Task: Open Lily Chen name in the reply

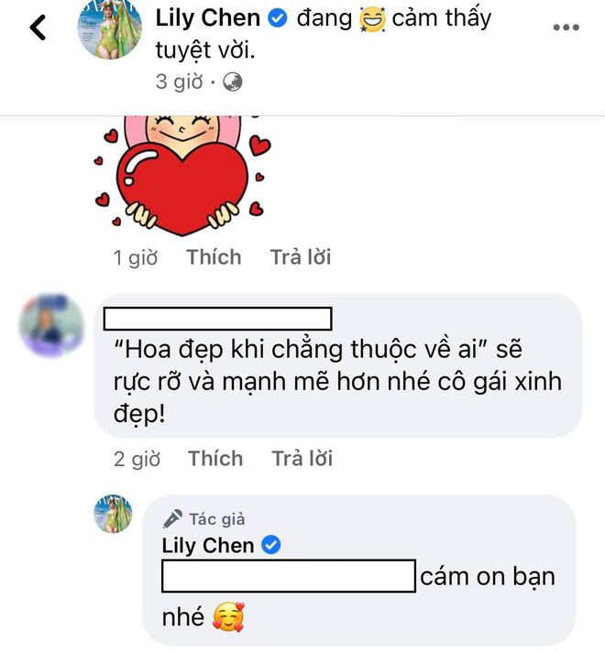Action: pos(208,545)
